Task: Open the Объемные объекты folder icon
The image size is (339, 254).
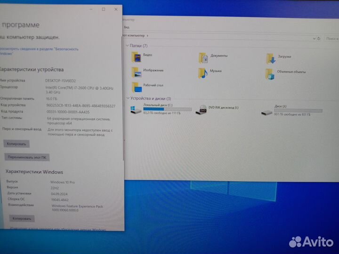Action: (x=270, y=73)
